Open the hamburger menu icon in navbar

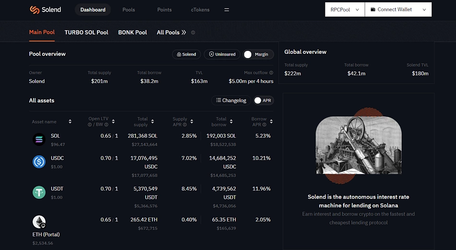tap(227, 10)
